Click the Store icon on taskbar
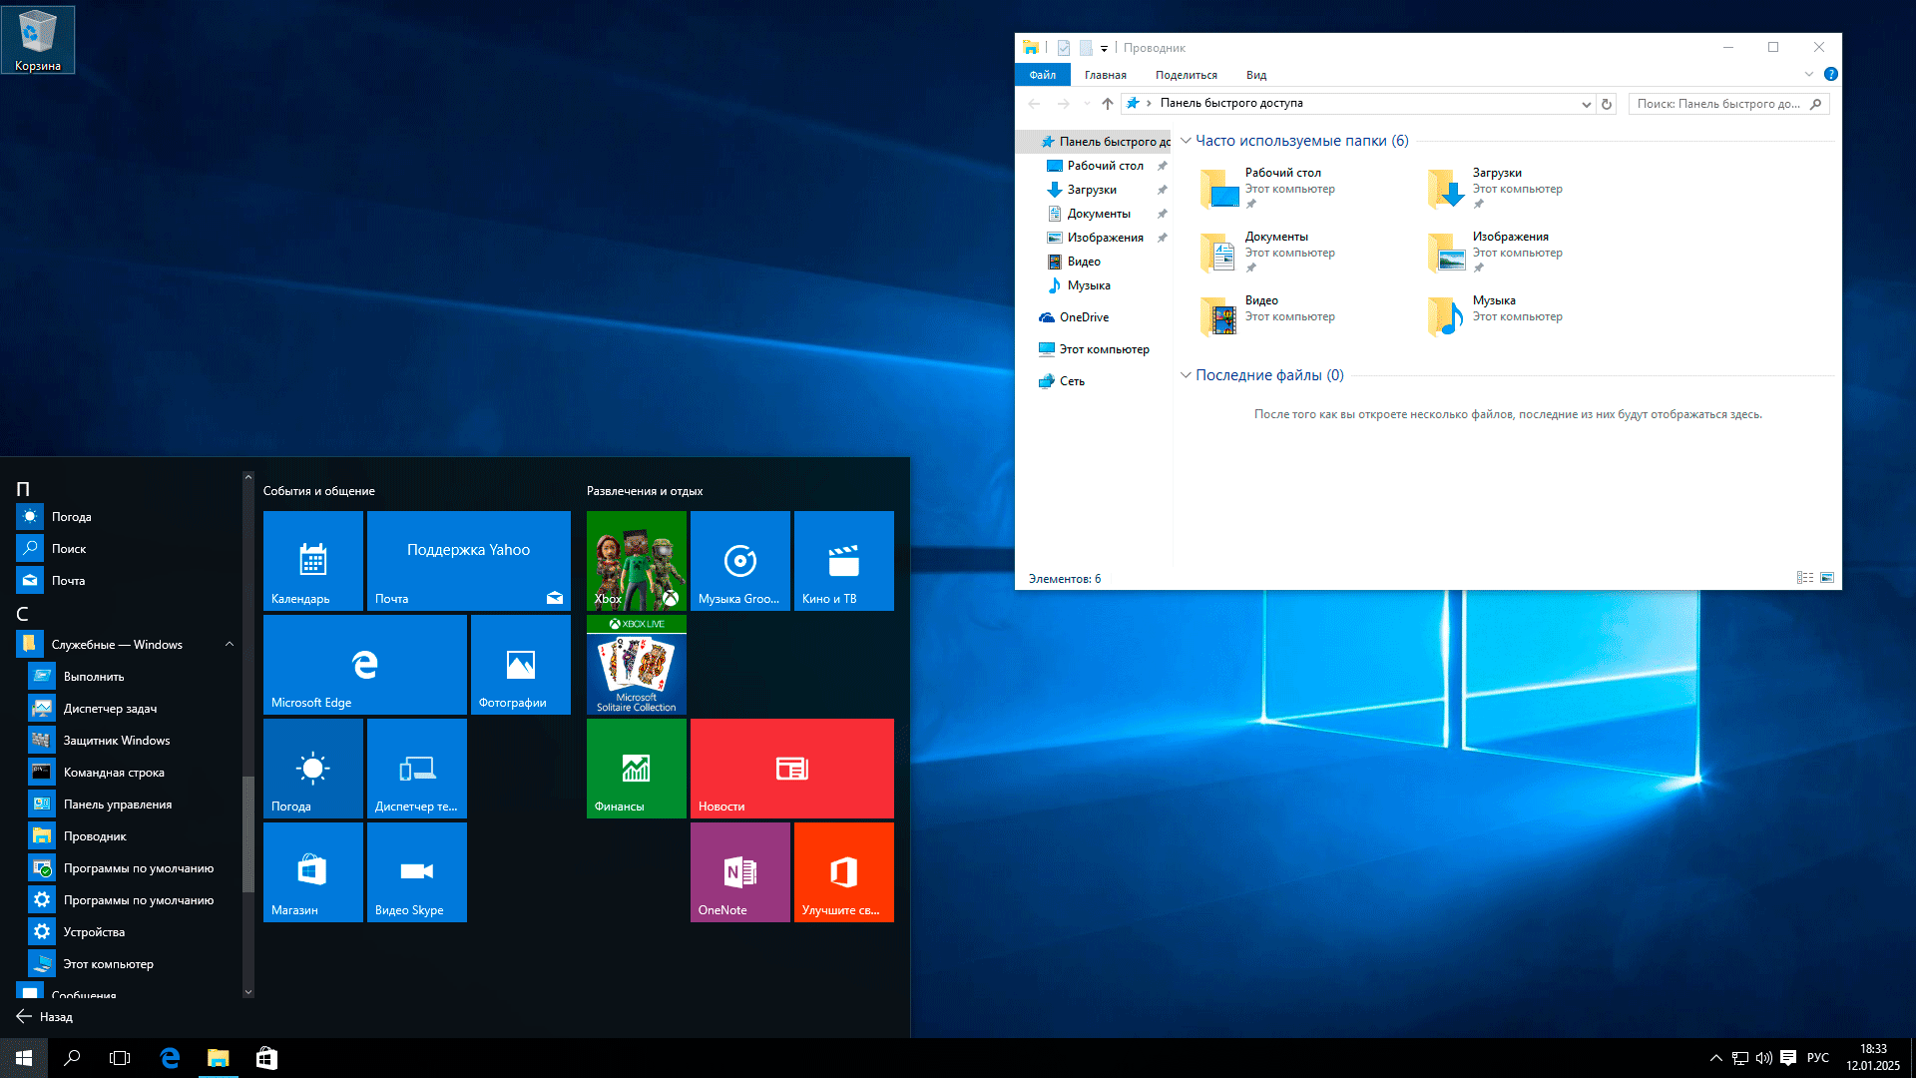Viewport: 1916px width, 1078px height. coord(266,1058)
